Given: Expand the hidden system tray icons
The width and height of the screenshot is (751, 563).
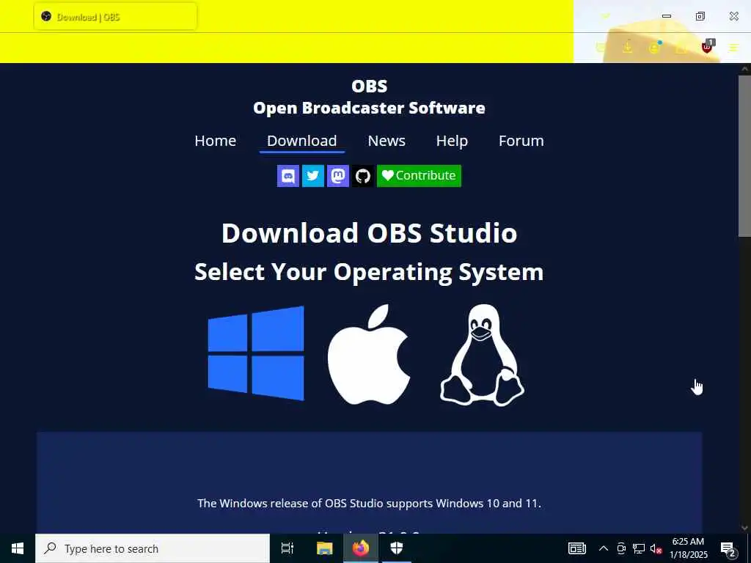Looking at the screenshot, I should 604,548.
